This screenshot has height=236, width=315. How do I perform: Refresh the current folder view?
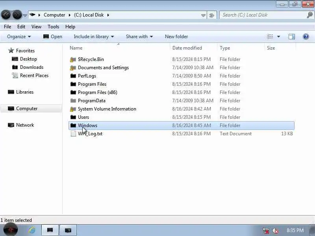tap(211, 15)
